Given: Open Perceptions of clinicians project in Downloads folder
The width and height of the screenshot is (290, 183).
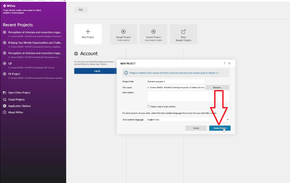Looking at the screenshot, I should point(33,55).
